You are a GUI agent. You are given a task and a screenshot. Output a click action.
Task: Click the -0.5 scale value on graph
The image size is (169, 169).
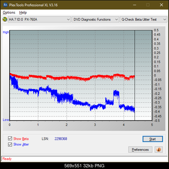[157, 120]
